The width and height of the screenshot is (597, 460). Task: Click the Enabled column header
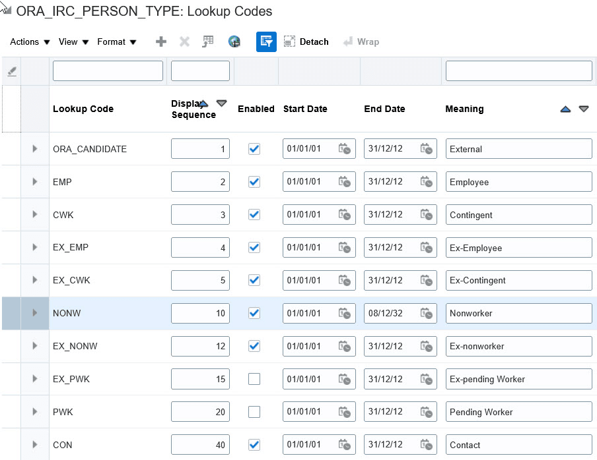point(256,109)
